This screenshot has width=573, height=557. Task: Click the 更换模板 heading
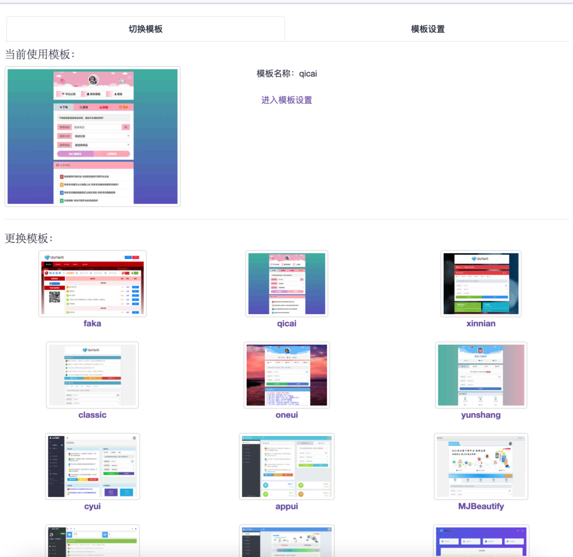click(29, 238)
